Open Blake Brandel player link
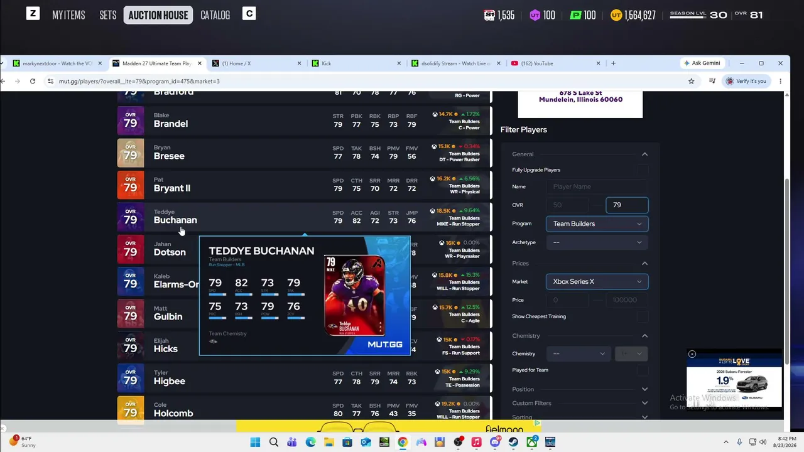Image resolution: width=804 pixels, height=452 pixels. 171,124
